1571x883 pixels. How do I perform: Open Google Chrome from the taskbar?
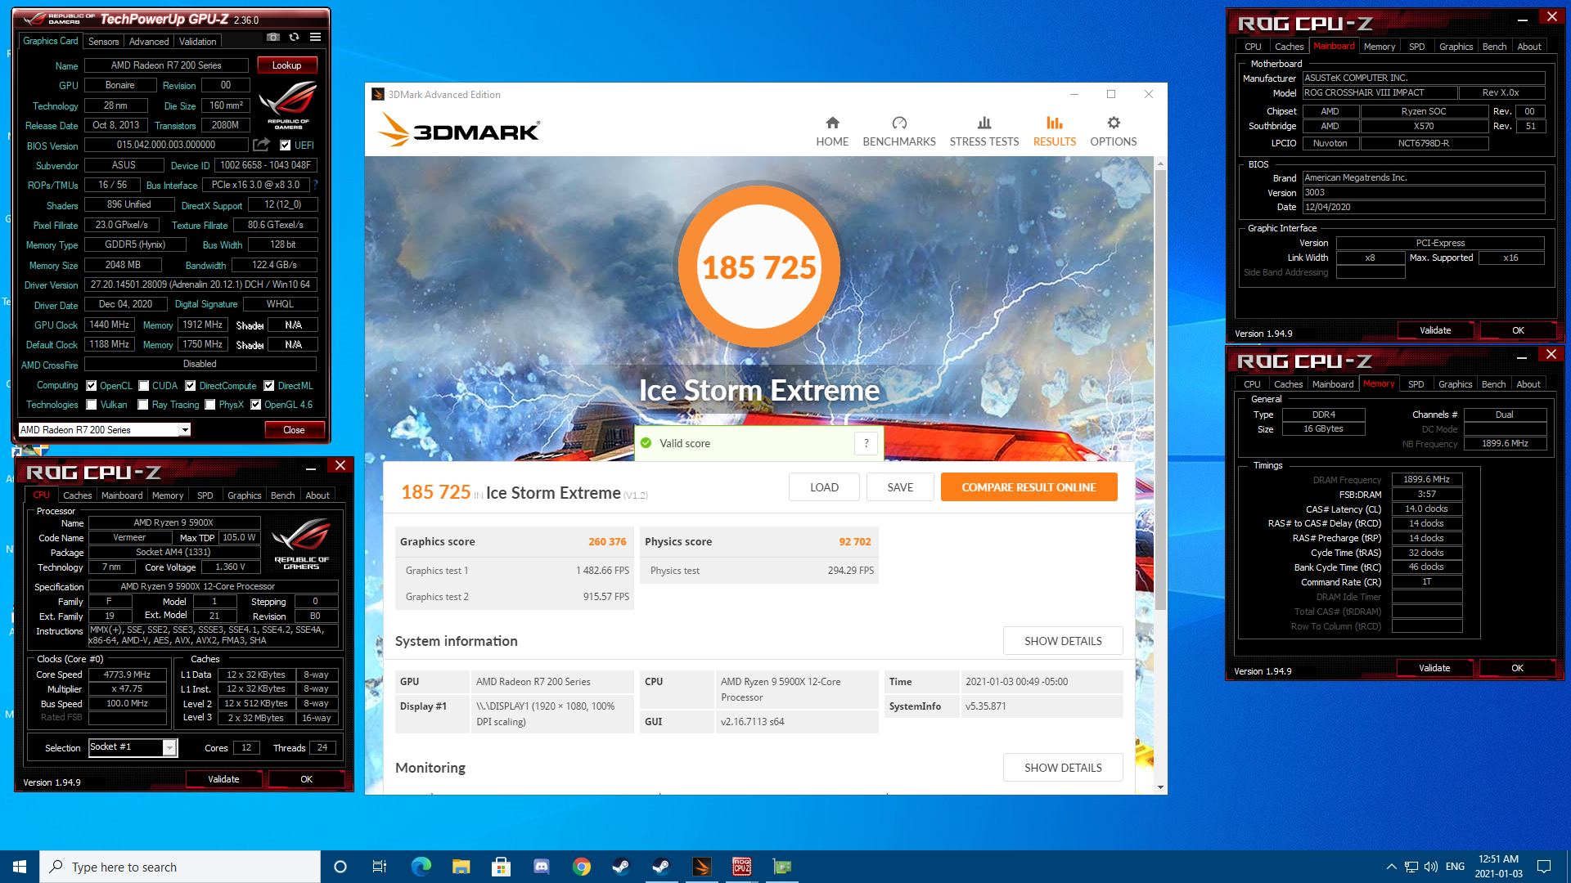pyautogui.click(x=581, y=867)
